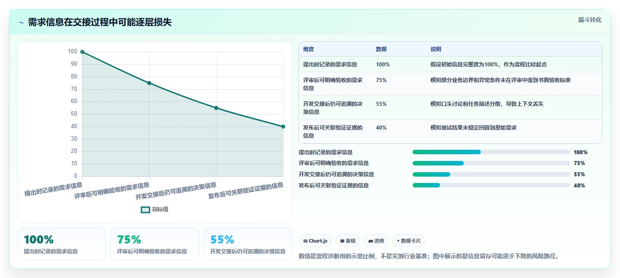Viewport: 620px width, 278px height.
Task: Click the 维度 column header
Action: click(x=308, y=49)
